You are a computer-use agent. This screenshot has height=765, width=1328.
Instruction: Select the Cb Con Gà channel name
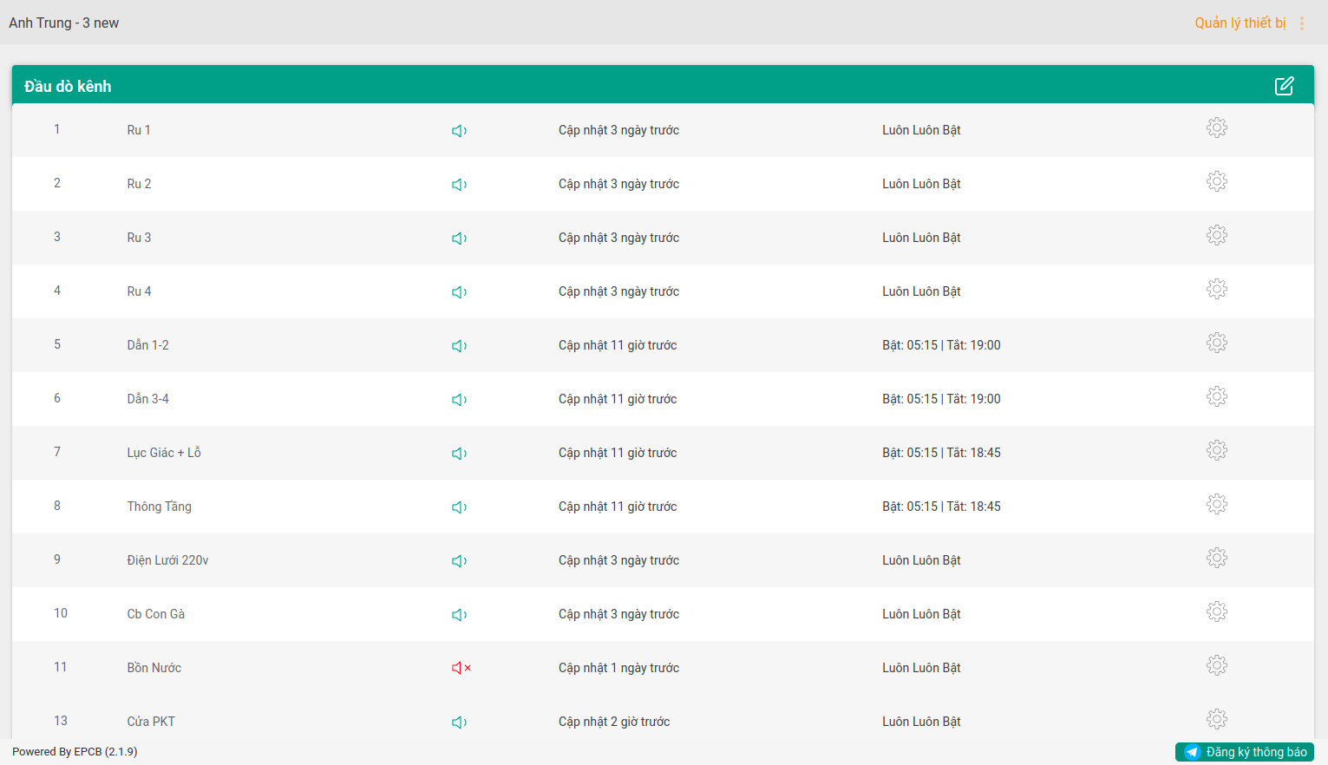click(x=156, y=614)
